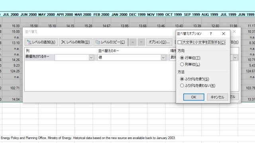This screenshot has height=143, width=255.
Task: Click the cell with value 124.25
Action: tap(11, 71)
